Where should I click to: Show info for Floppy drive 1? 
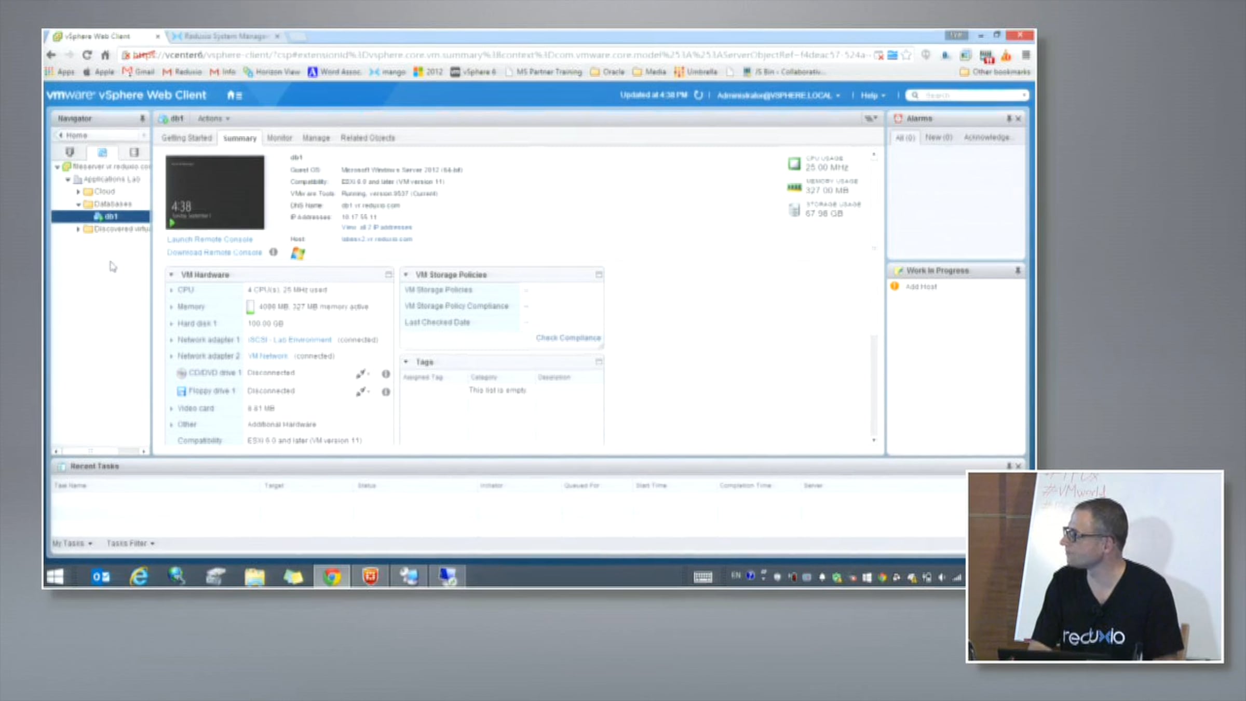point(386,392)
